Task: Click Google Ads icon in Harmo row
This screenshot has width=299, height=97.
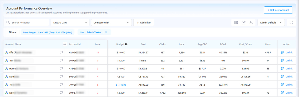Action: click(6, 69)
